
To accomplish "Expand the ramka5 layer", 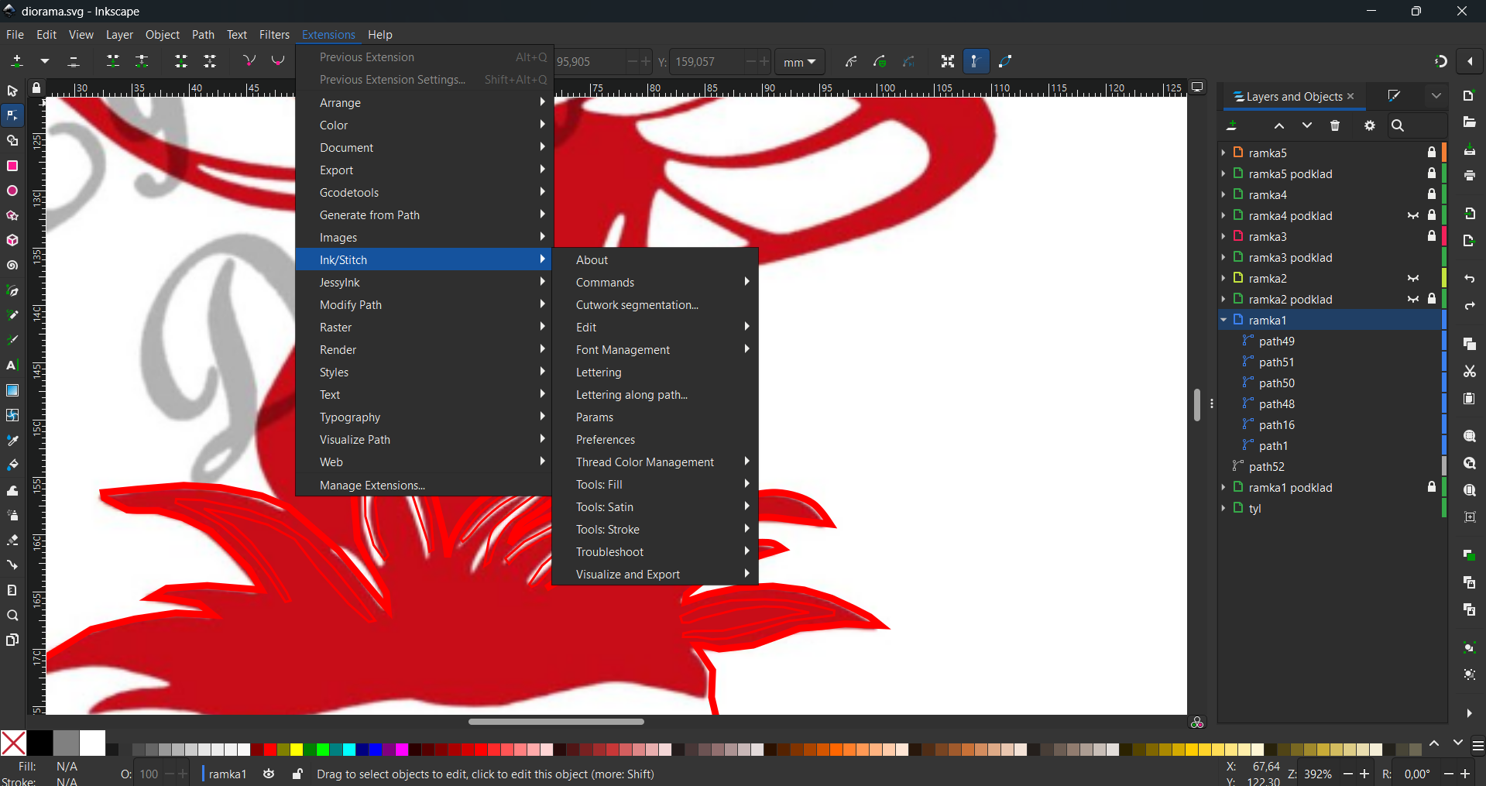I will tap(1223, 153).
